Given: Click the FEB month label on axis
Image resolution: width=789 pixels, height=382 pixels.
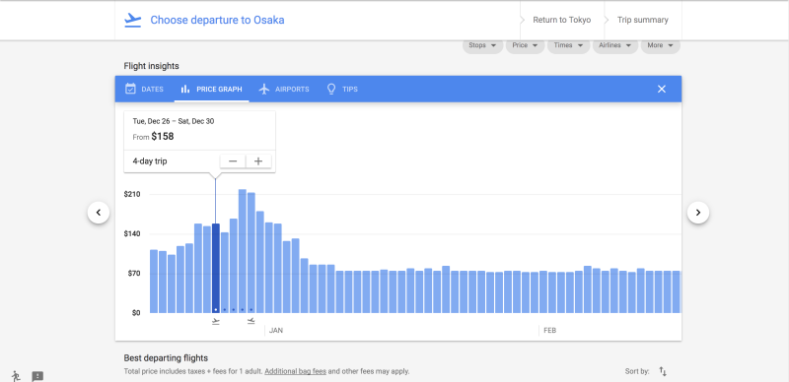Looking at the screenshot, I should point(550,331).
